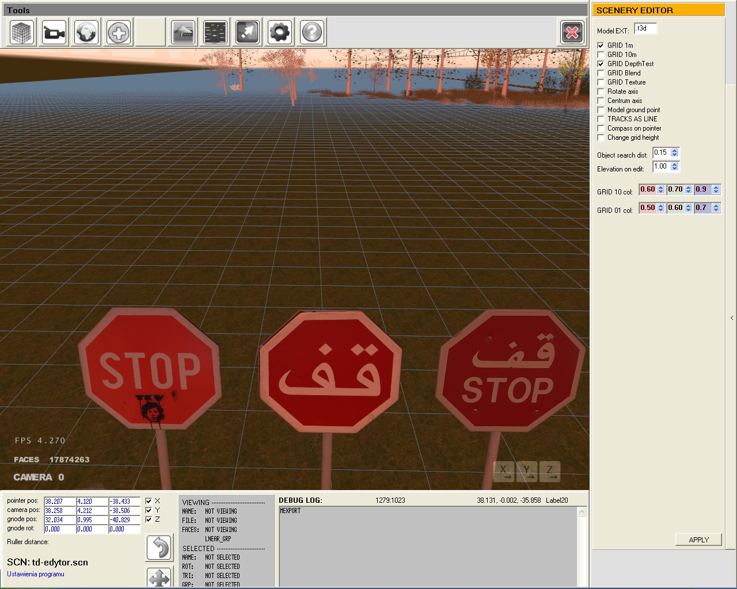Click the curved undo arrow button
This screenshot has width=737, height=589.
pos(159,548)
